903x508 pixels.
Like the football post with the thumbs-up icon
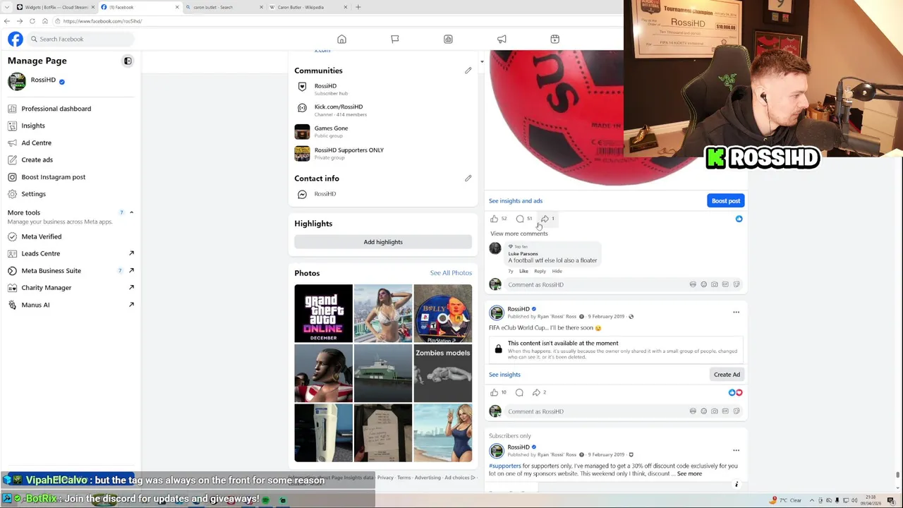pyautogui.click(x=494, y=219)
